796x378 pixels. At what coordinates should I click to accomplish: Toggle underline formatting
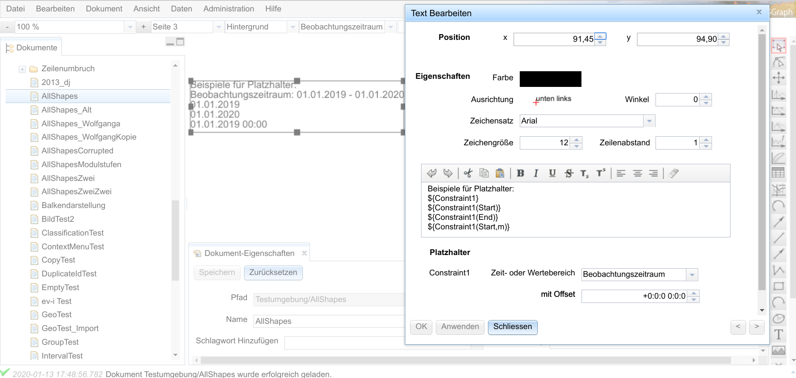(552, 173)
